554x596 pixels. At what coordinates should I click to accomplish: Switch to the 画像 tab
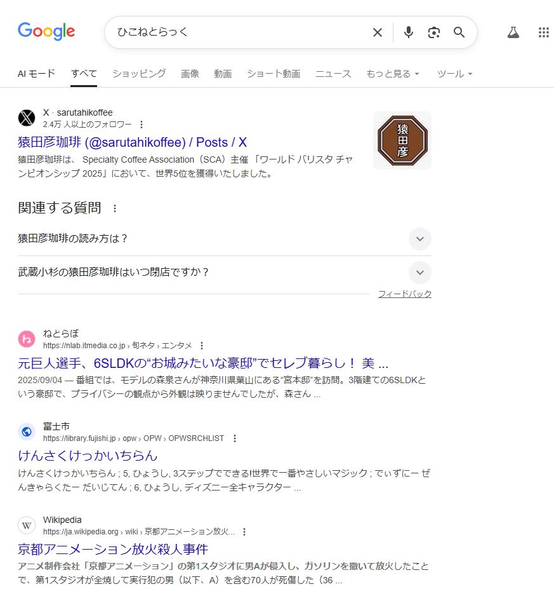[190, 74]
